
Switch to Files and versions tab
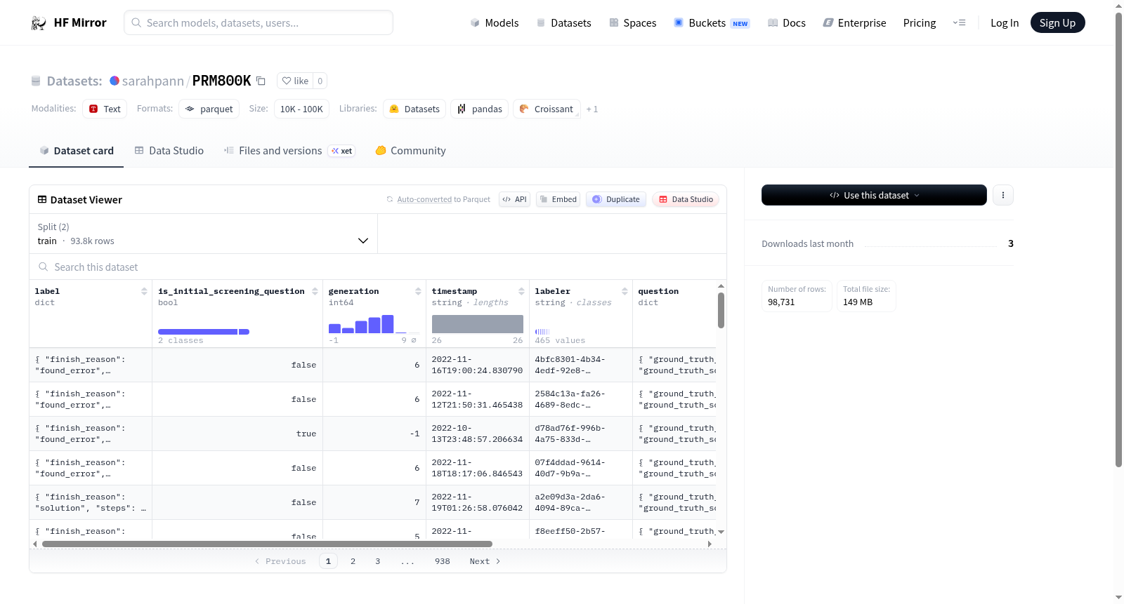(x=289, y=150)
